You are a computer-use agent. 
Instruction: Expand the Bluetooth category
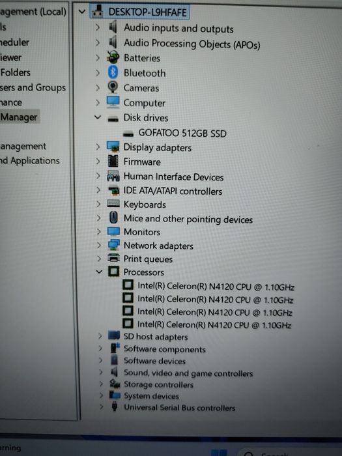click(98, 72)
